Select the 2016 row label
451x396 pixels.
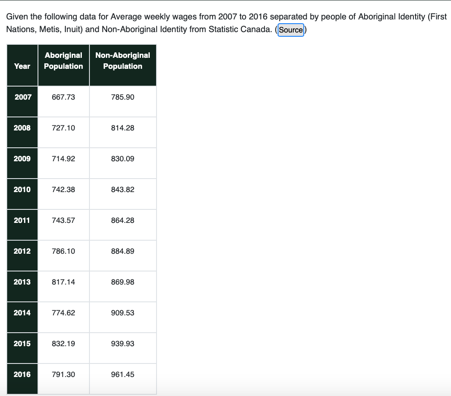pyautogui.click(x=22, y=374)
